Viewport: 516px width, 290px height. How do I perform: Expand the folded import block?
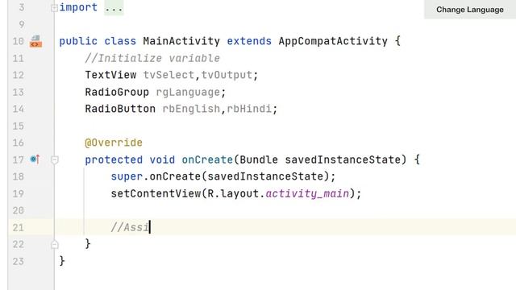[55, 8]
